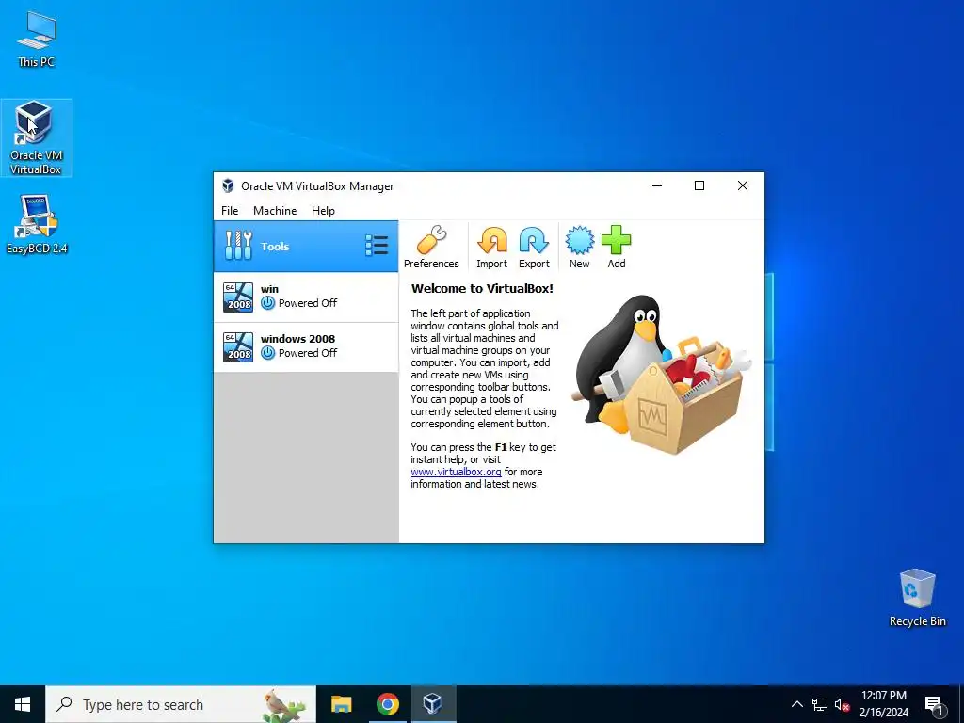Click the penguin toolbox illustration
Screen dimensions: 964x723
662,375
